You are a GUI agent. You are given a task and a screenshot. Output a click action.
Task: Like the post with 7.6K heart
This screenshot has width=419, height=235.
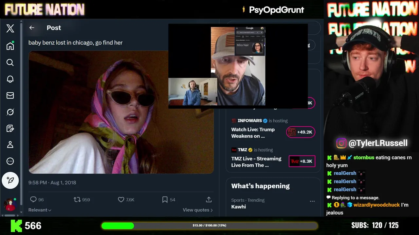121,199
